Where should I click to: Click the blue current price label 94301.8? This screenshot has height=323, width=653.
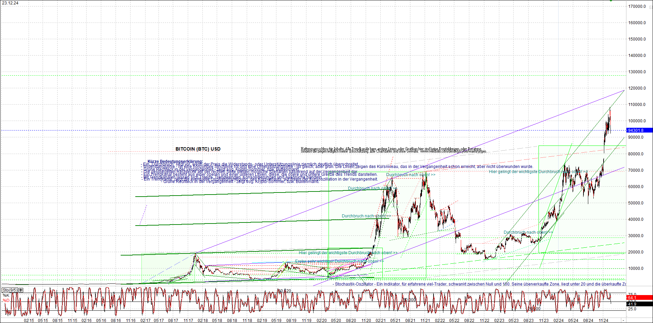pyautogui.click(x=640, y=130)
